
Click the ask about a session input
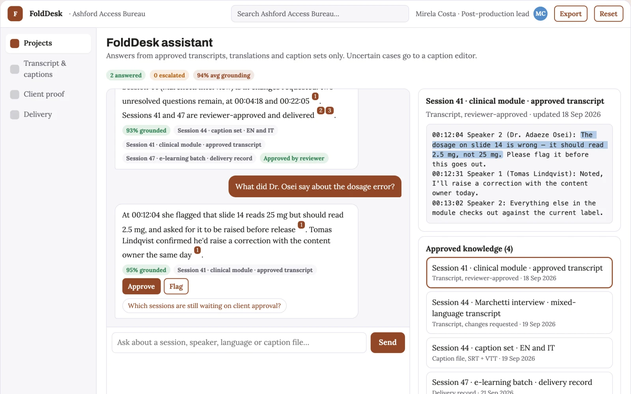(239, 342)
